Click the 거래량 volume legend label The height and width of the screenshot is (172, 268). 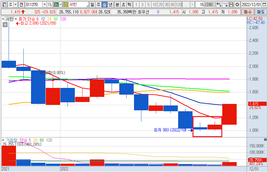[12, 140]
